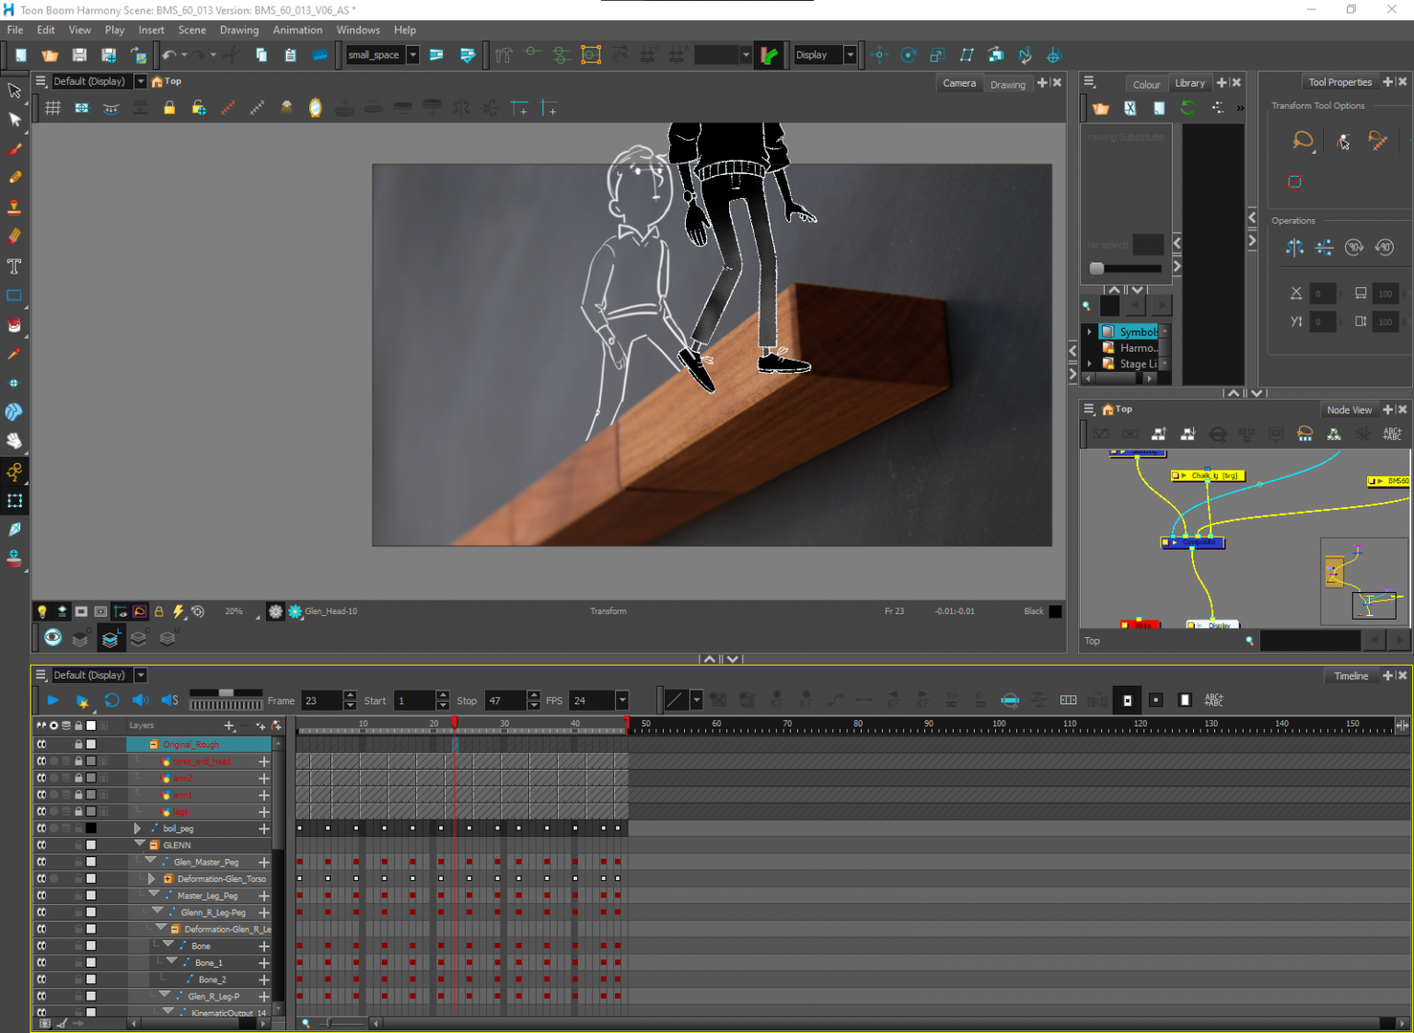Select the Text tool
Image resolution: width=1414 pixels, height=1033 pixels.
click(x=15, y=266)
